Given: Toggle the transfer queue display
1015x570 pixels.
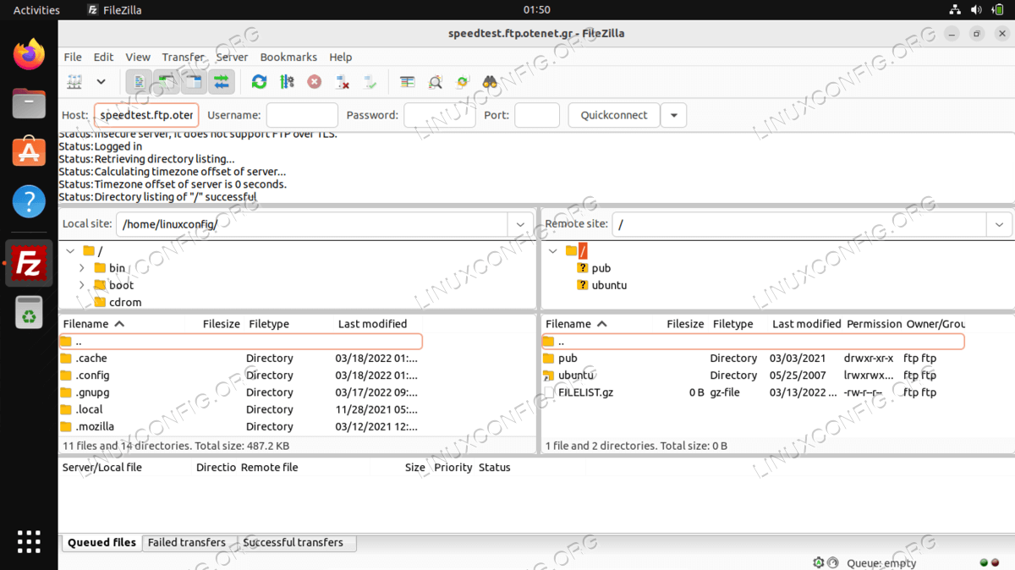Looking at the screenshot, I should (222, 82).
